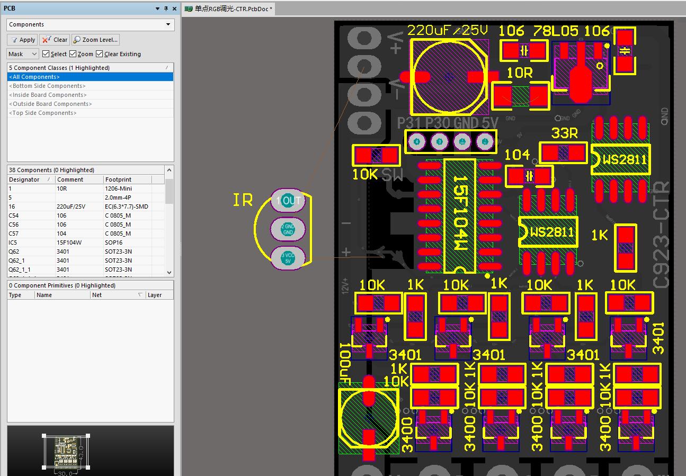This screenshot has width=686, height=476.
Task: Select component C57 in the list
Action: pyautogui.click(x=86, y=233)
